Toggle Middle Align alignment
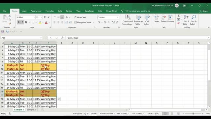The image size is (211, 119). [58, 17]
